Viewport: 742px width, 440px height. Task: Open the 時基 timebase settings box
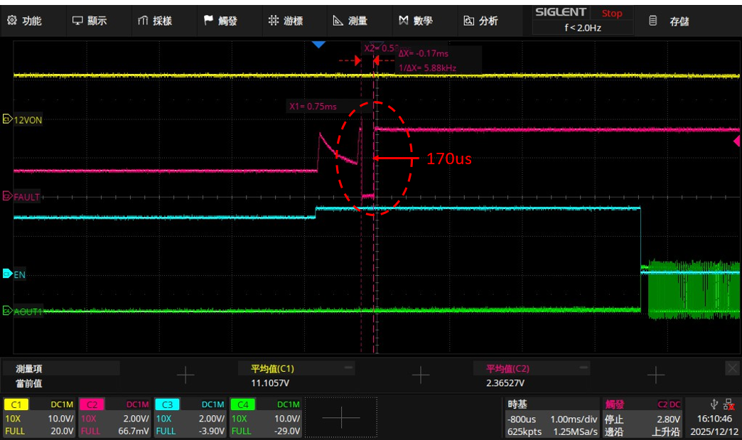pos(551,418)
